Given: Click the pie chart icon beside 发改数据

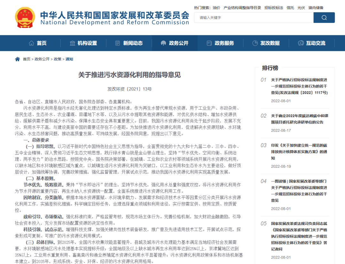Looking at the screenshot, I should click(255, 43).
